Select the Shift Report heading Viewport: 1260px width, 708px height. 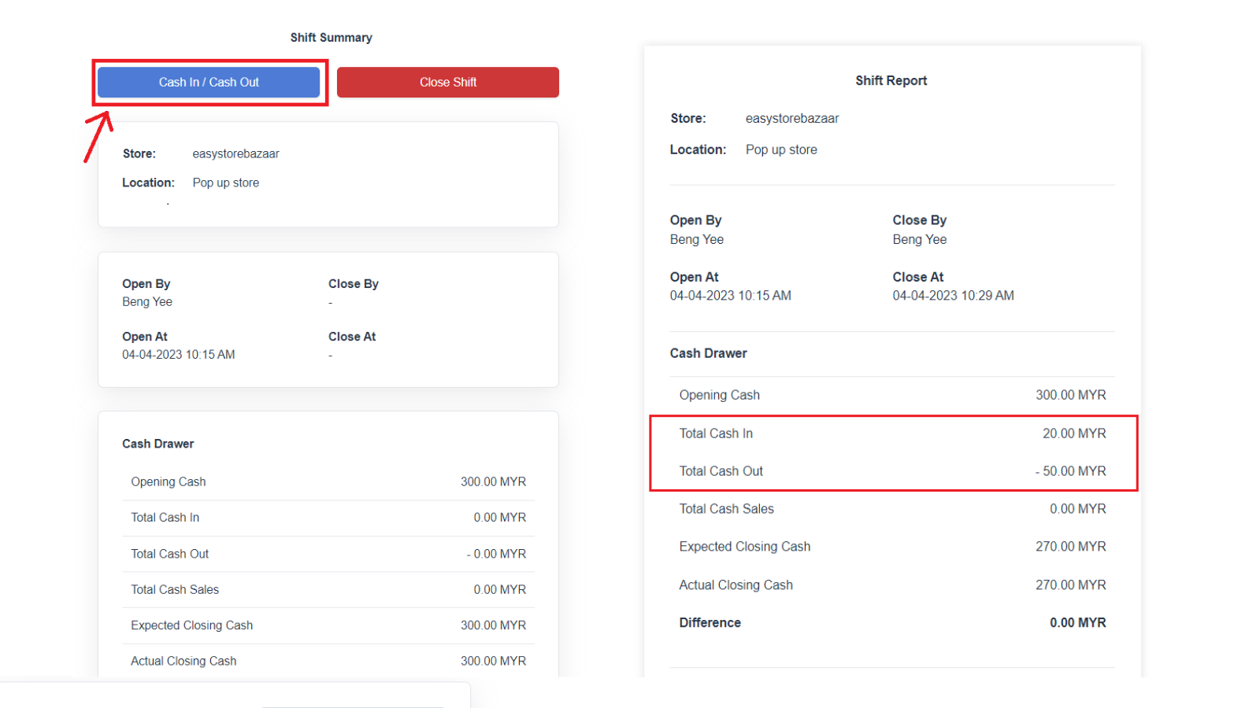[891, 80]
